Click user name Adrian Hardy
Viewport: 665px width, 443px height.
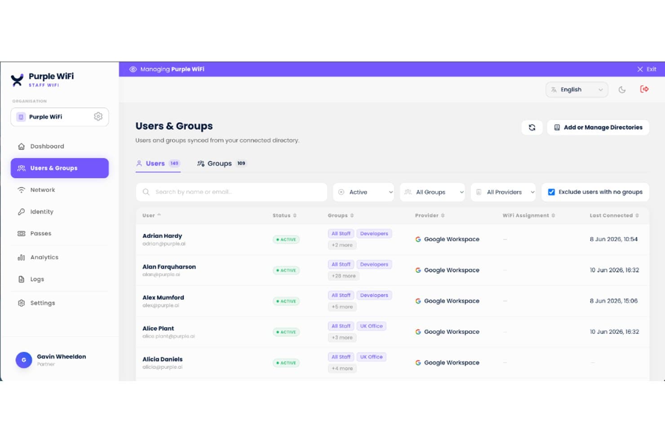[162, 236]
